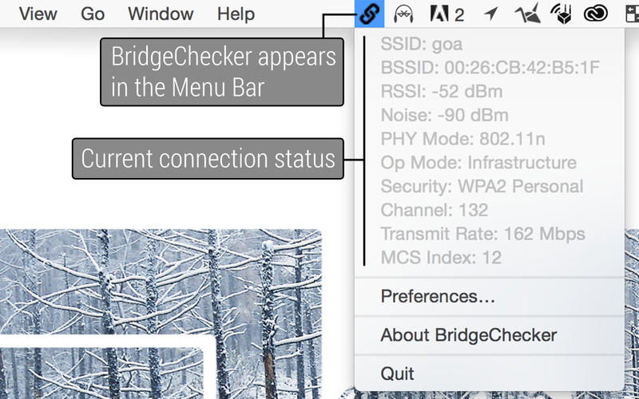Image resolution: width=639 pixels, height=399 pixels.
Task: Click the Adobe notification icon showing 2
Action: (x=447, y=14)
